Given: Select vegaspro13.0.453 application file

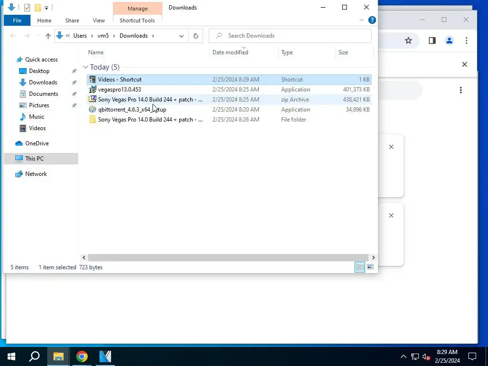Looking at the screenshot, I should point(229,90).
